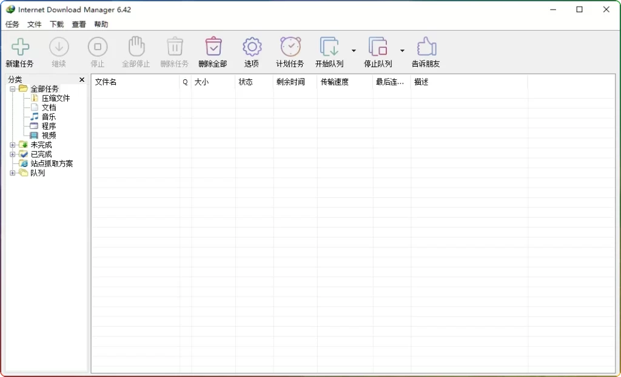
Task: Click the 文件名 column header to sort
Action: 107,82
